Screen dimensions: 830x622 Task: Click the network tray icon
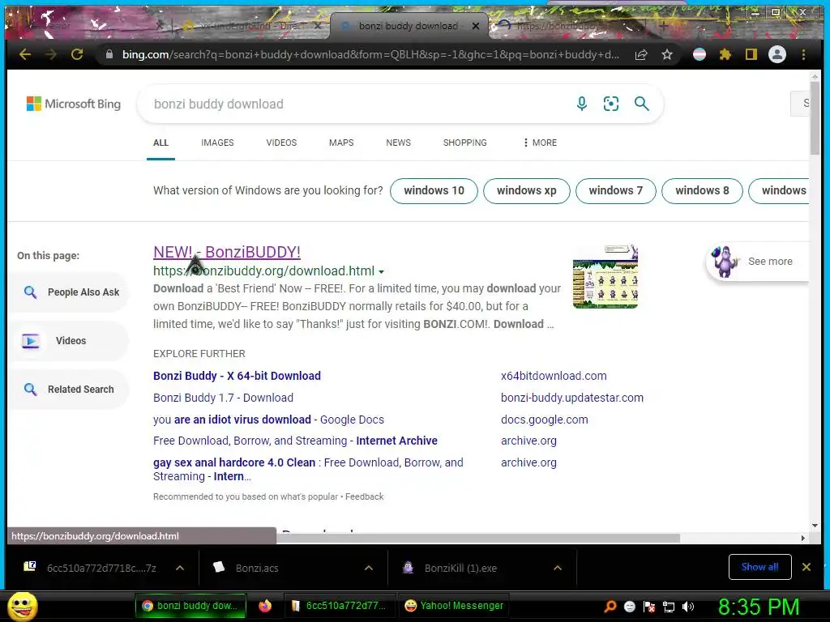669,607
